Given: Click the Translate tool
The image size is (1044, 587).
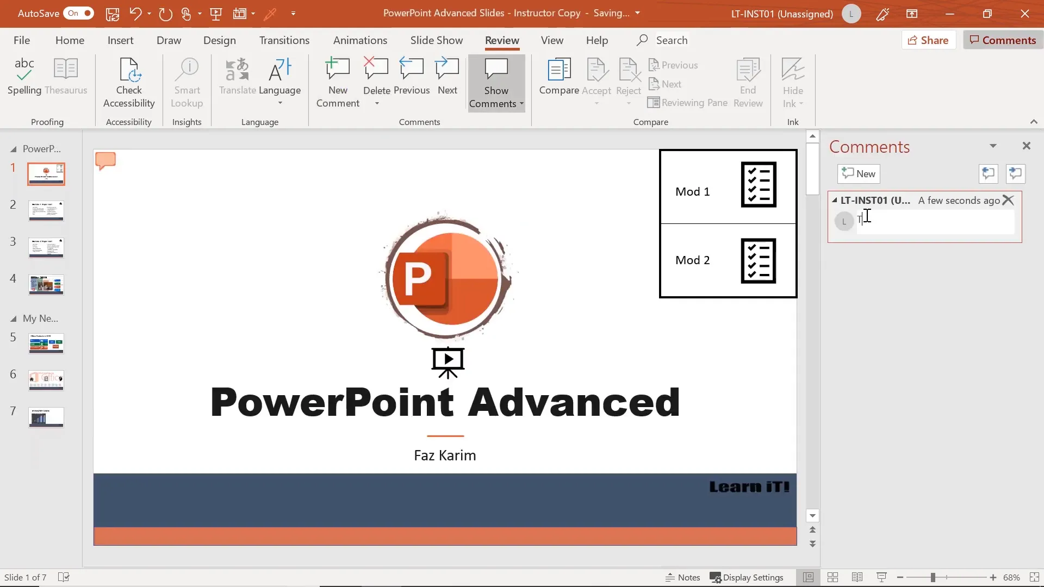Looking at the screenshot, I should pyautogui.click(x=238, y=77).
